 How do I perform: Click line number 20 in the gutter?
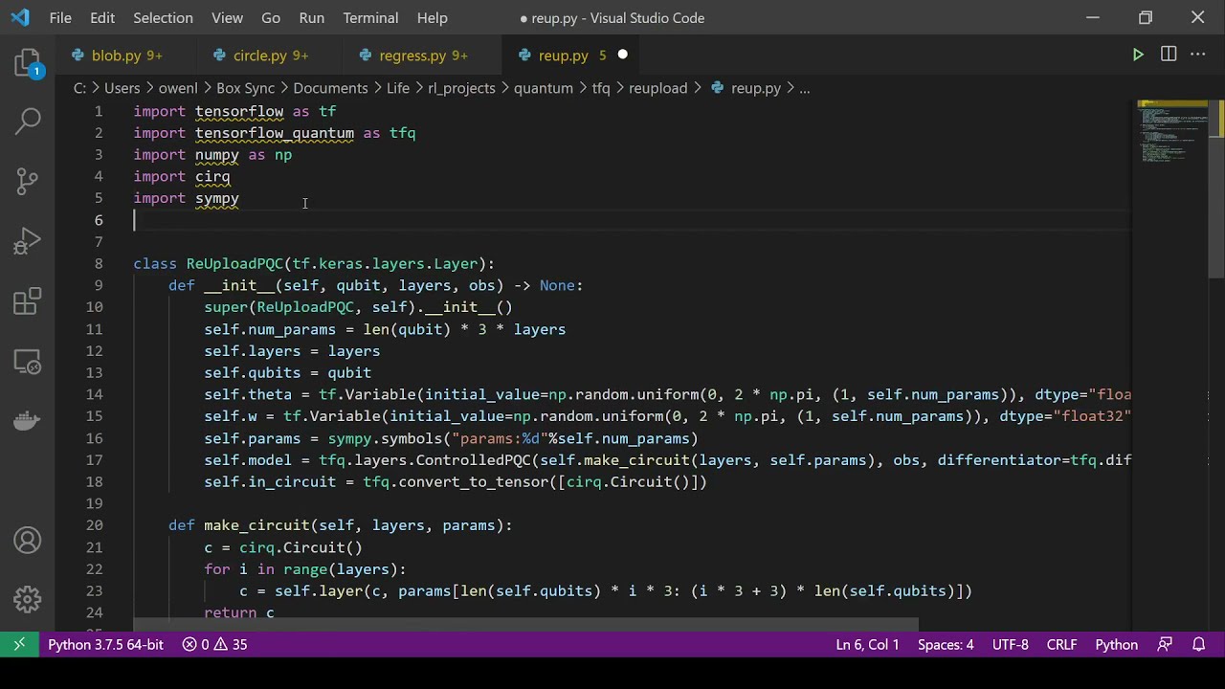tap(94, 525)
